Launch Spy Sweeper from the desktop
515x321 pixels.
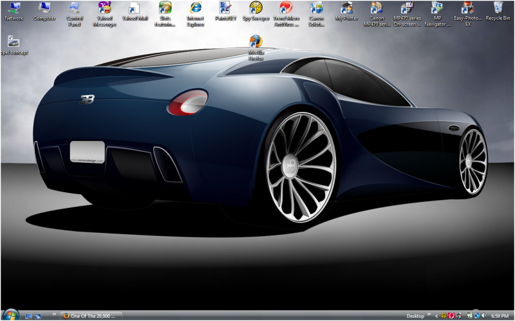256,9
